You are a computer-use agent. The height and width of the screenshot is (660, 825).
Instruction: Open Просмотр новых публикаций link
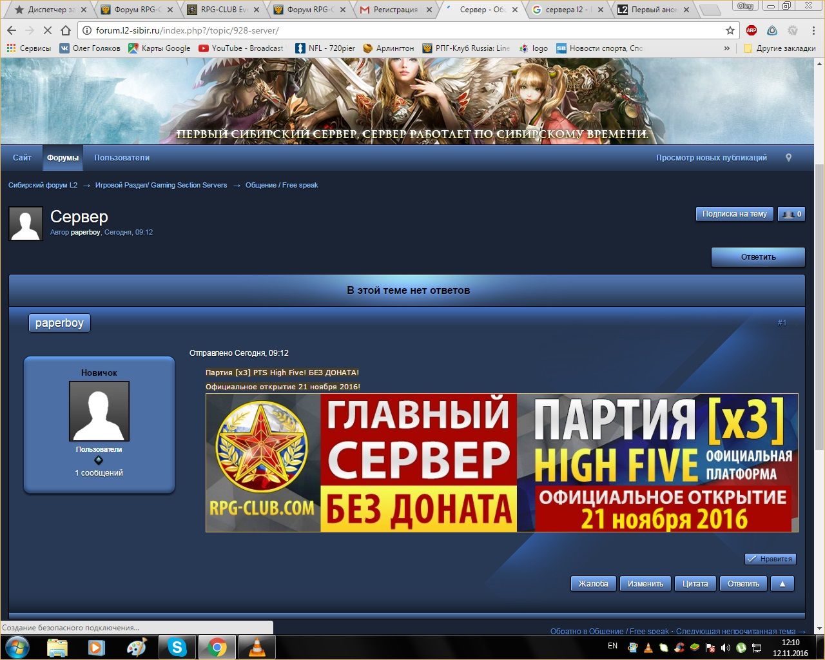click(x=712, y=158)
